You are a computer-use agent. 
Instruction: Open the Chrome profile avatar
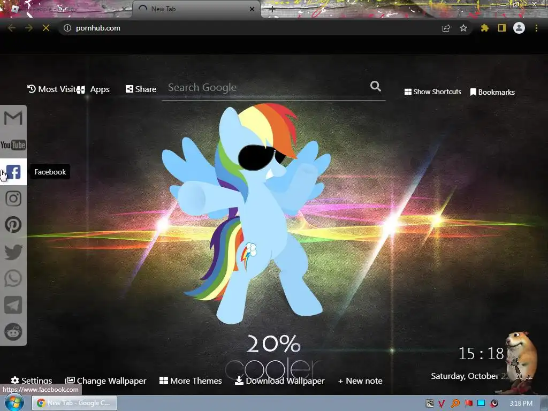pyautogui.click(x=519, y=28)
